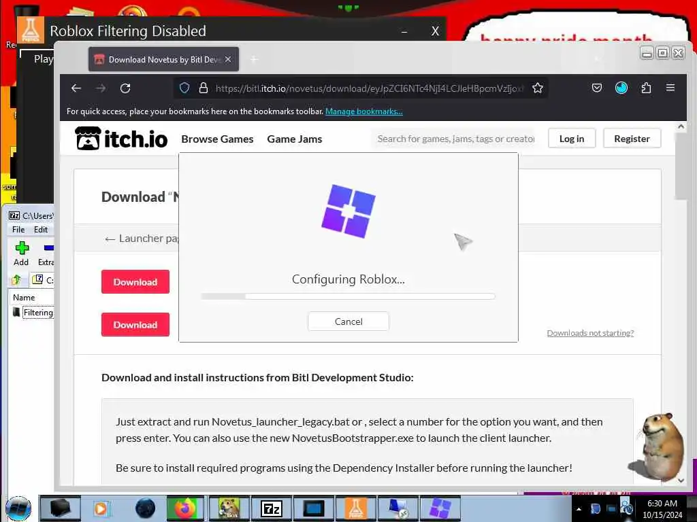Open Game Jams on itch.io
Viewport: 697px width, 522px height.
pyautogui.click(x=295, y=139)
